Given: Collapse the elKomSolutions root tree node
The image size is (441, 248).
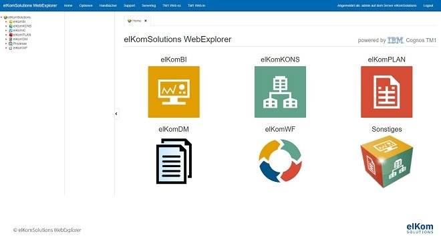Looking at the screenshot, I should 1,17.
